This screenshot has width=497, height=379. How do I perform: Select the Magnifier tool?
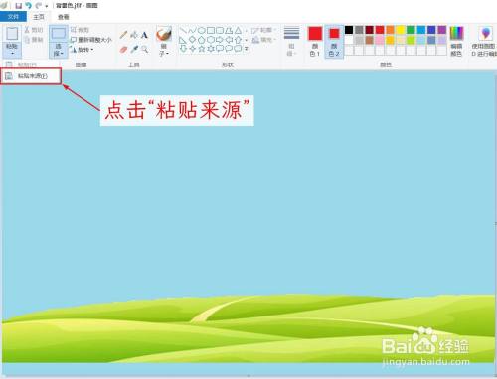[x=144, y=50]
